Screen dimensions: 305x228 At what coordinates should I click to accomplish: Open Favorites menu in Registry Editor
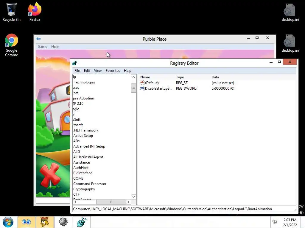click(113, 71)
